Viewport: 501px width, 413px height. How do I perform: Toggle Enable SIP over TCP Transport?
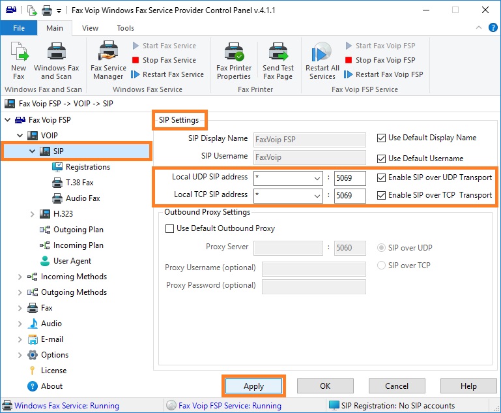[x=381, y=195]
